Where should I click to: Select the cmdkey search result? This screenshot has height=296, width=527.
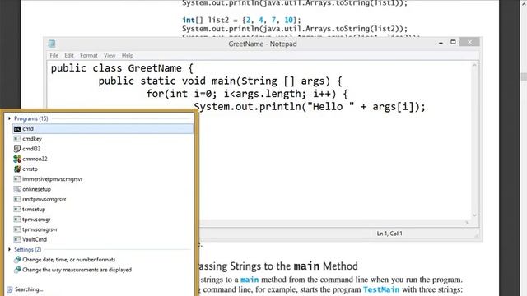(x=103, y=139)
